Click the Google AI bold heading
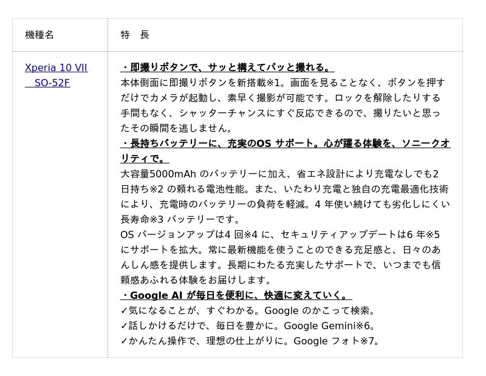Image resolution: width=486 pixels, height=376 pixels. tap(236, 296)
